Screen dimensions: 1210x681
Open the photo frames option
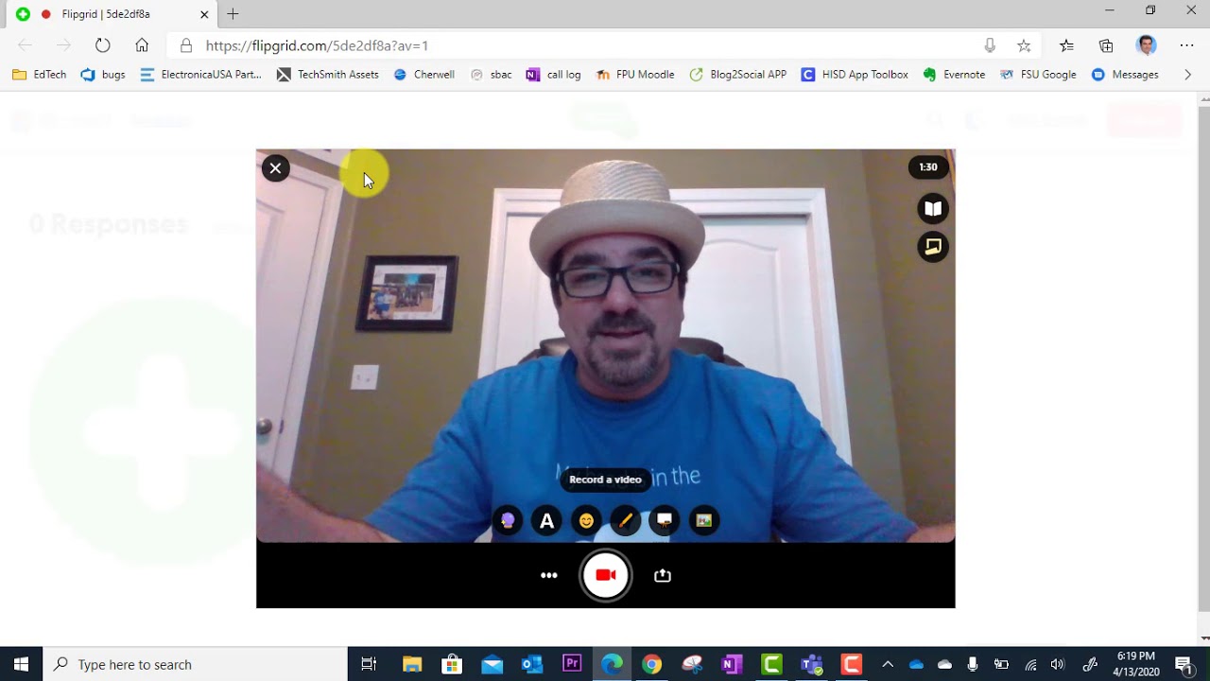[x=703, y=520]
